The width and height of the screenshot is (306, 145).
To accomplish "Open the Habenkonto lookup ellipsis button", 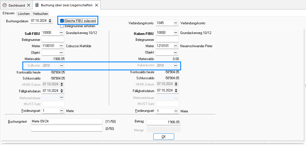I will (176, 65).
